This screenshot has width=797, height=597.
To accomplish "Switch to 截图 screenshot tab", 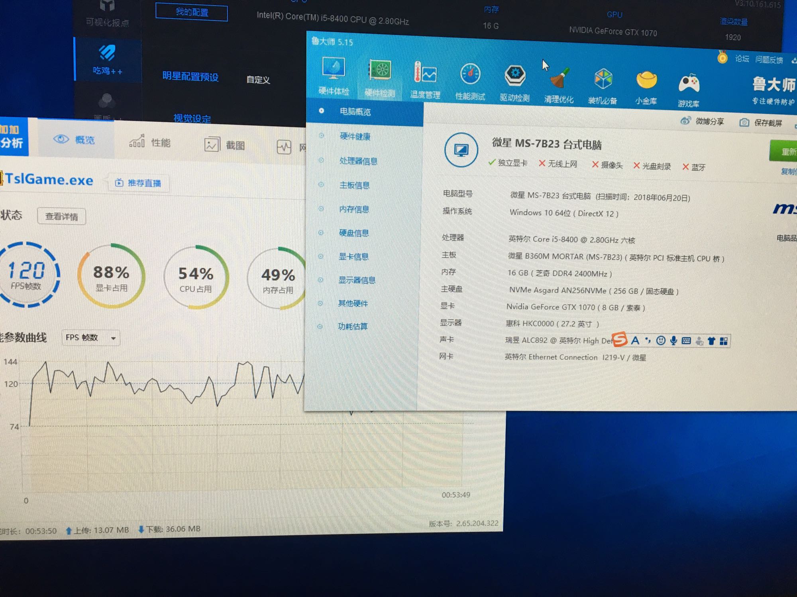I will click(224, 145).
